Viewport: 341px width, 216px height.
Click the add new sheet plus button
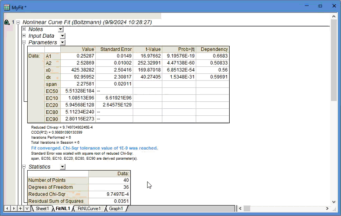(20, 209)
